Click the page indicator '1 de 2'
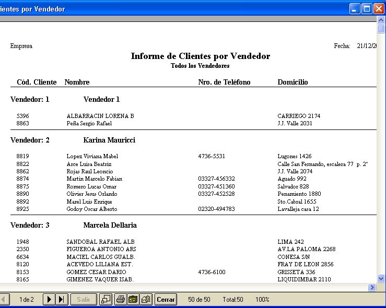Viewport: 386px width, 308px height. click(x=26, y=300)
